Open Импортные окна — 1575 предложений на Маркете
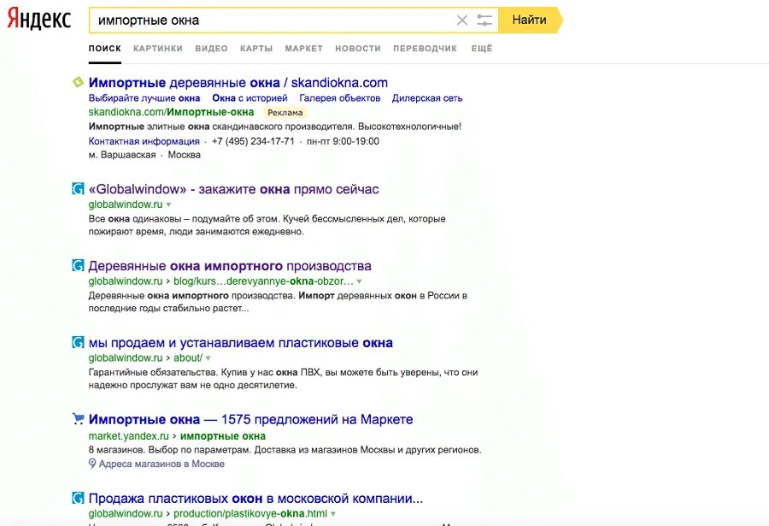769x526 pixels. (250, 419)
